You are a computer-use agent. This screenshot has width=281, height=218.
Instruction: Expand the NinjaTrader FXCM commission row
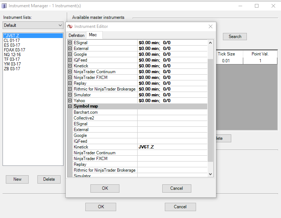70,77
